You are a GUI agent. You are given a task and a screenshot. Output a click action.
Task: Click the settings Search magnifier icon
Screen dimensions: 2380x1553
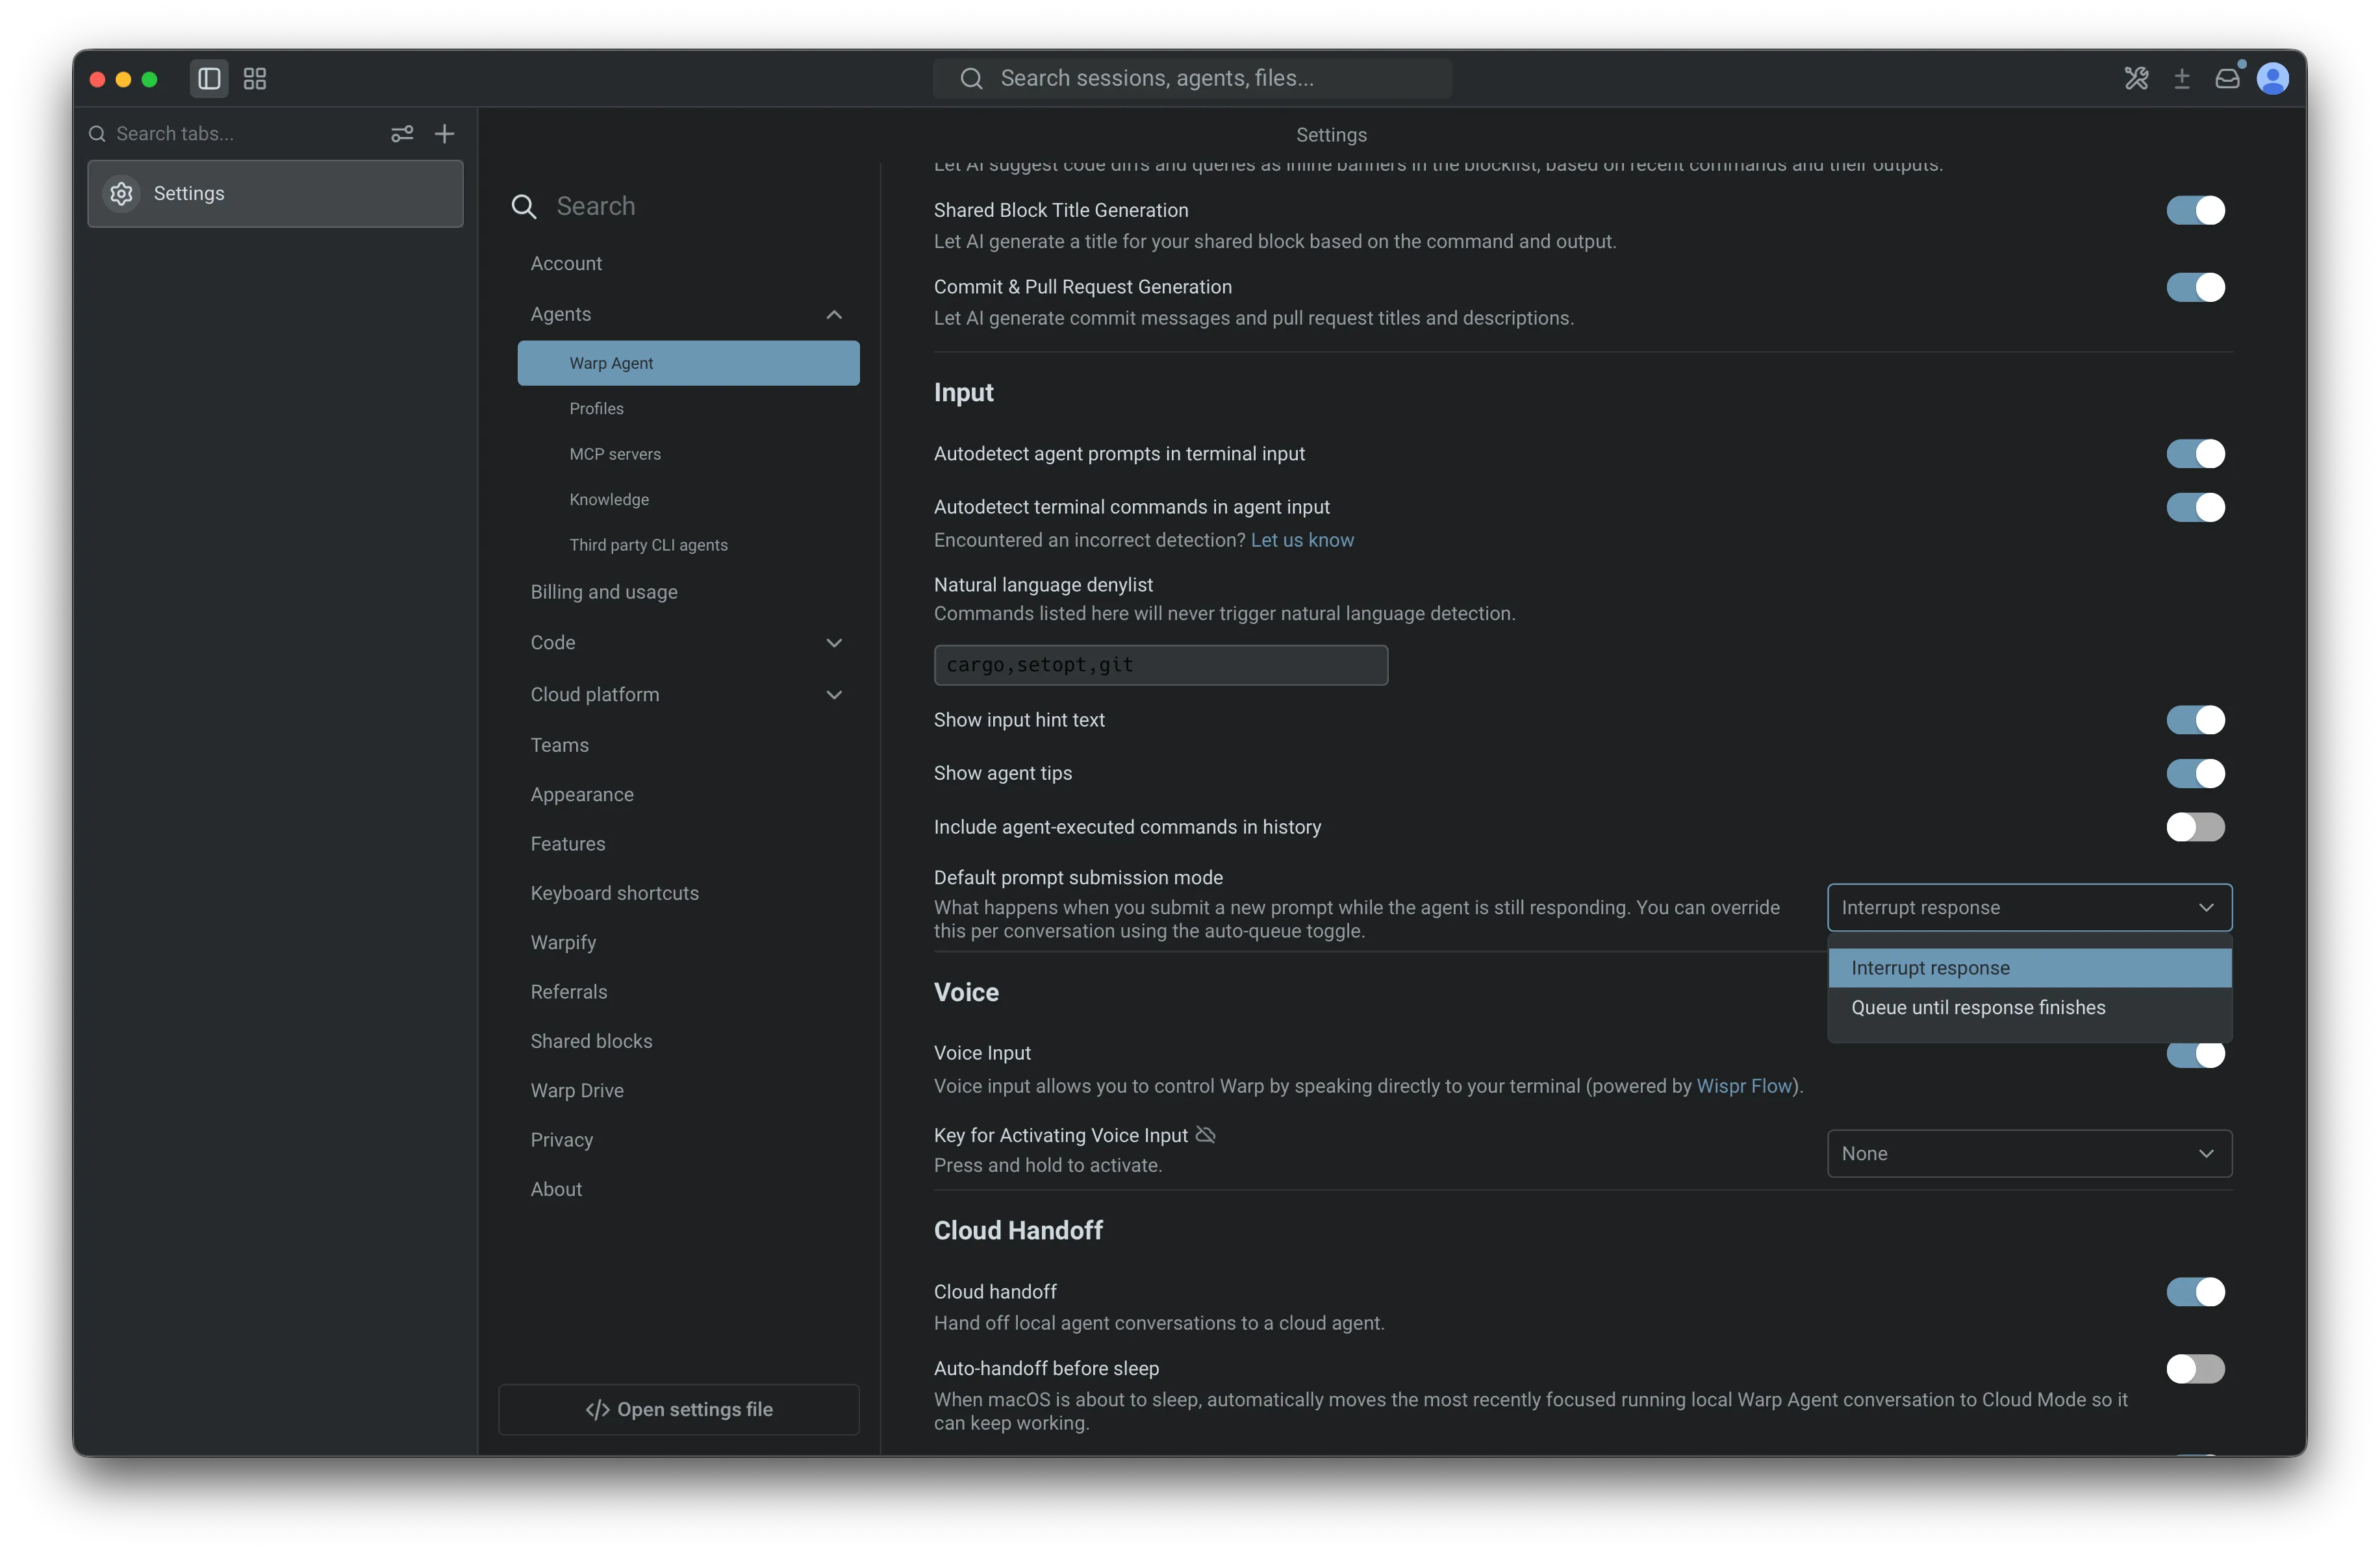click(524, 206)
